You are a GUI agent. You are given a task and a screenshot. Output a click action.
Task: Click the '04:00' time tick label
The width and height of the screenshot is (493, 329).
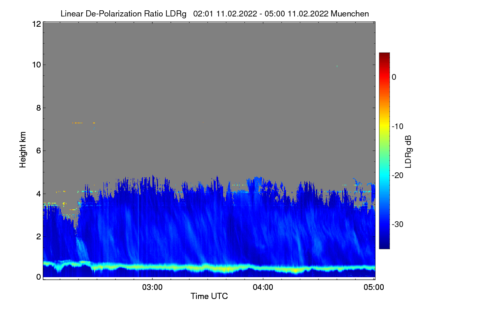point(263,287)
